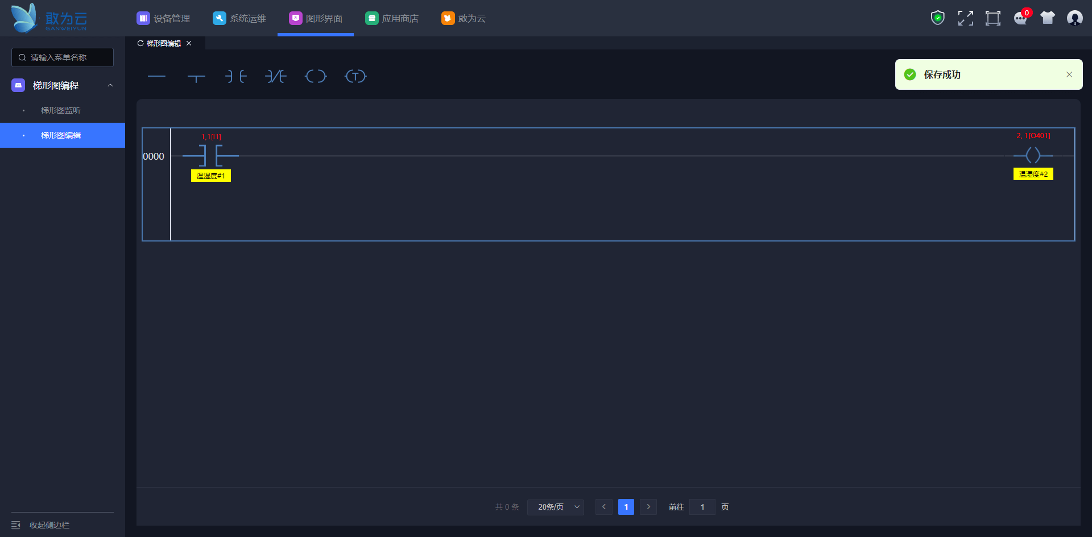Click the 保存成功 notification text

click(x=942, y=74)
